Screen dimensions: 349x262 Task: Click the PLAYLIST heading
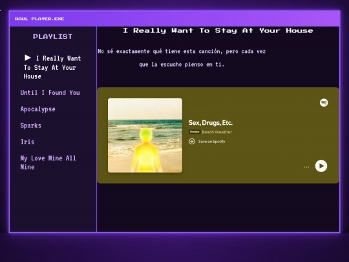click(x=53, y=36)
